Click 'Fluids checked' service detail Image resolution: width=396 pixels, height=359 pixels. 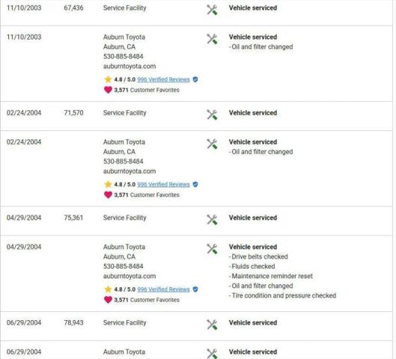click(x=252, y=266)
